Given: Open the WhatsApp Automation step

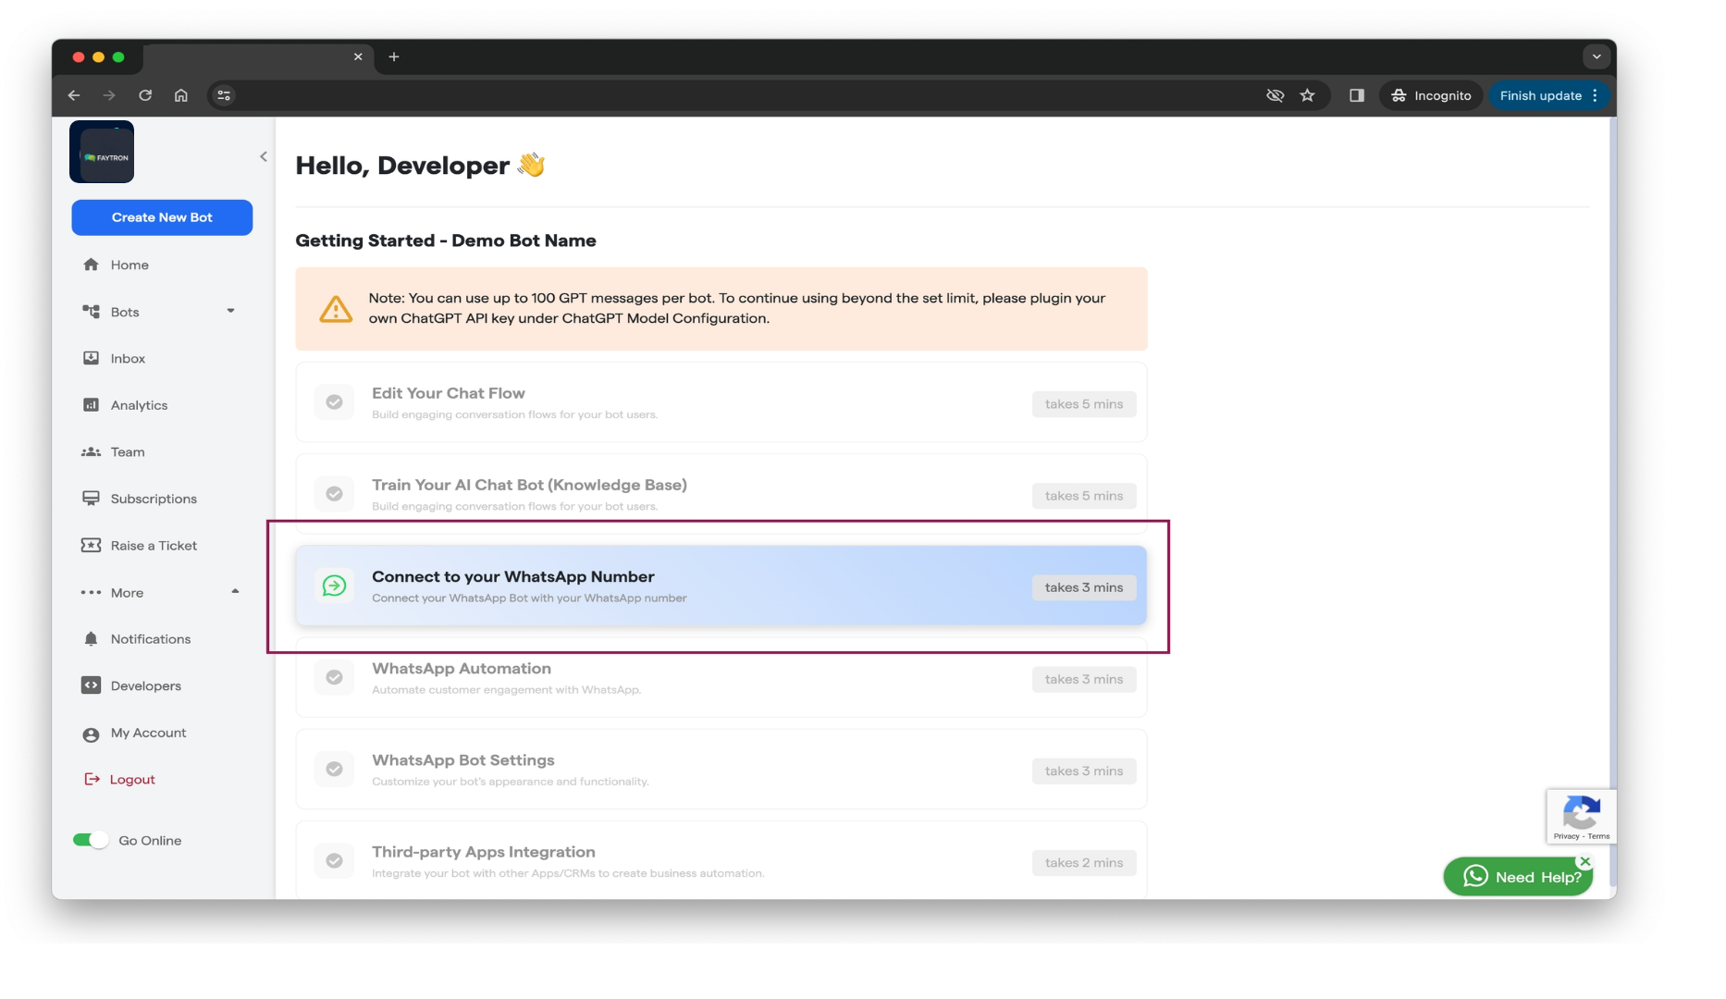Looking at the screenshot, I should pos(721,677).
